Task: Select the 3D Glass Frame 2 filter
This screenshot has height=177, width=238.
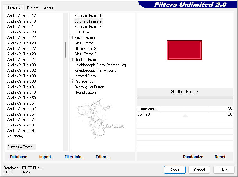Action: pos(88,21)
